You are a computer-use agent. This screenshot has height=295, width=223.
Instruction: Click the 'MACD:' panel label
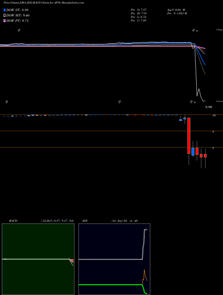pos(13,221)
